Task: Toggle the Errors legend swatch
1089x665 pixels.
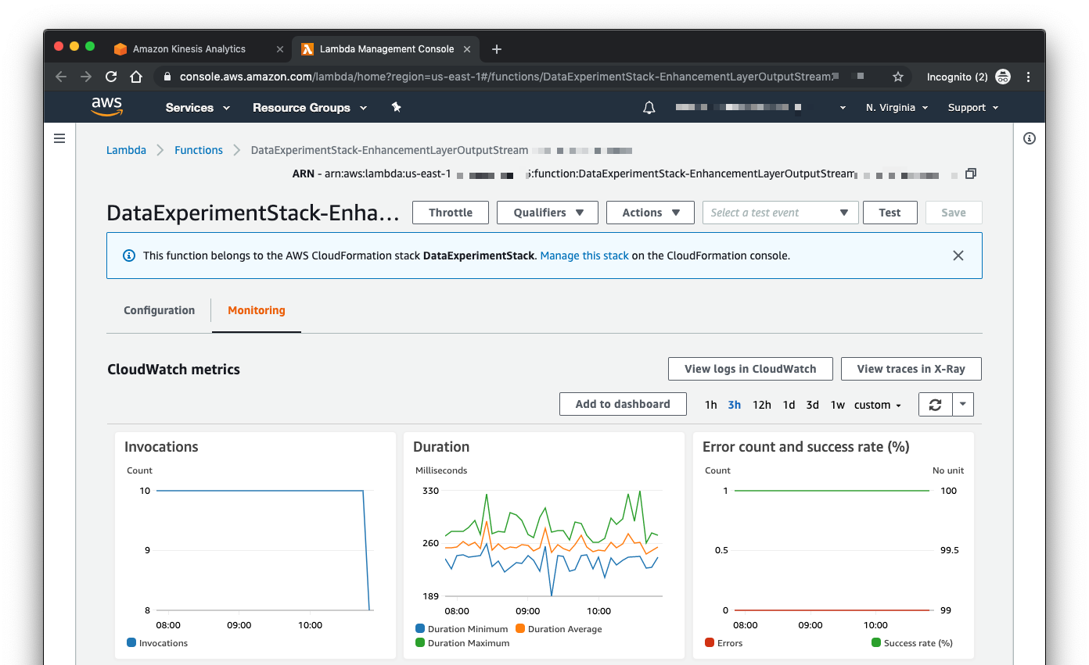Action: click(x=710, y=643)
